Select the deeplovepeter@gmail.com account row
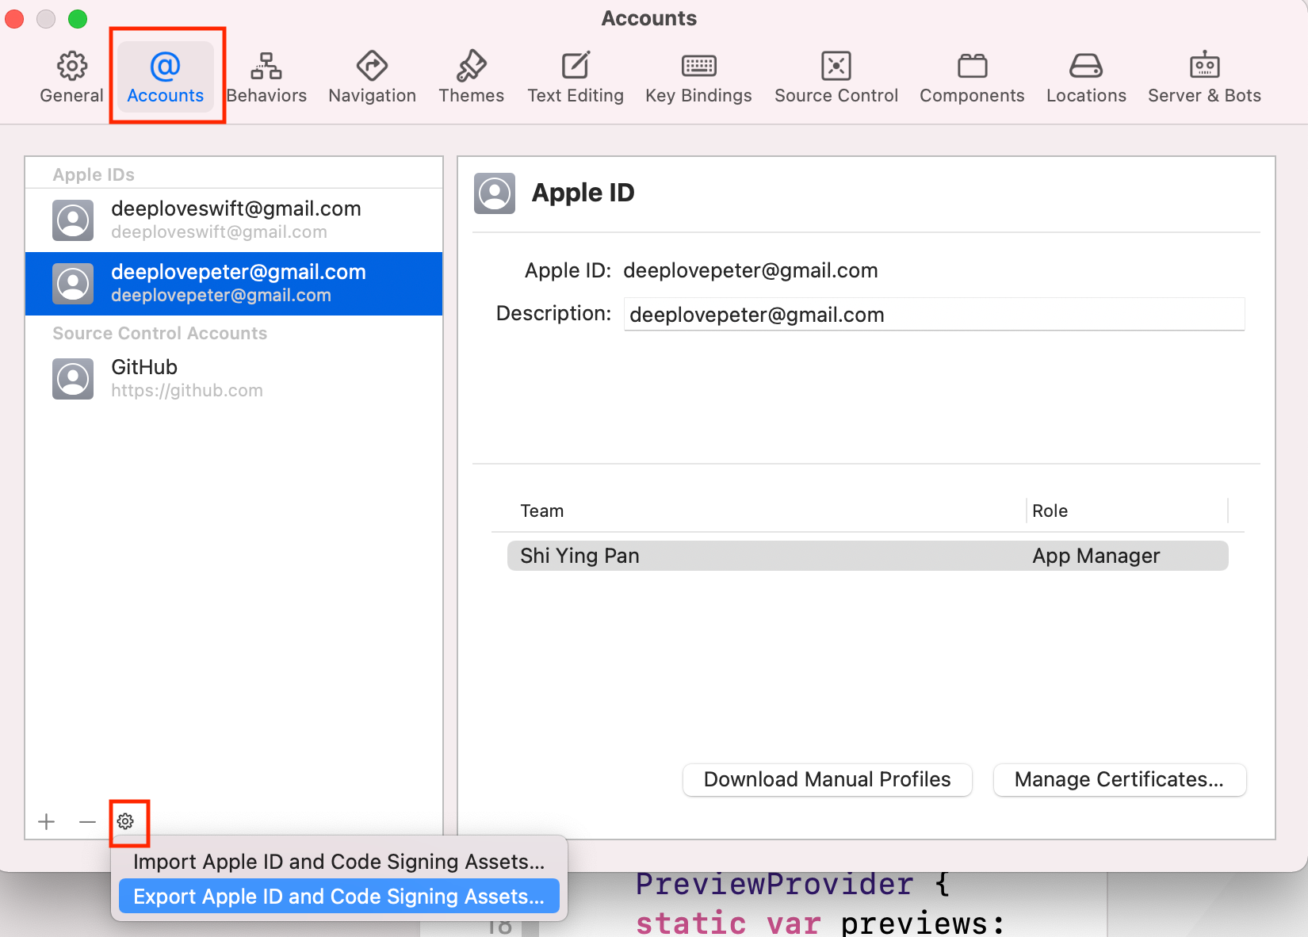This screenshot has height=937, width=1308. [234, 284]
